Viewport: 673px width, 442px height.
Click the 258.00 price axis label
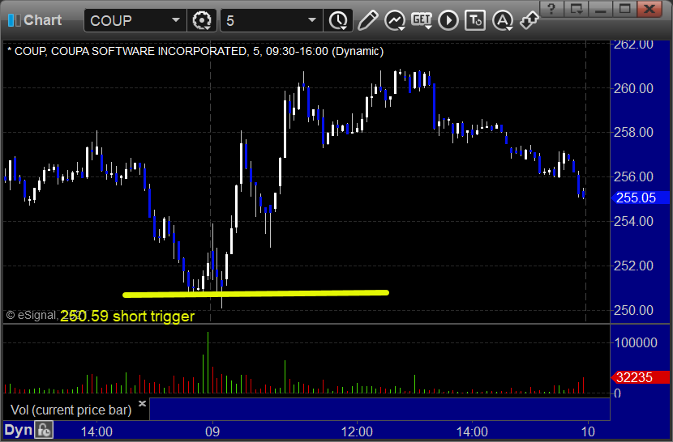pyautogui.click(x=633, y=132)
